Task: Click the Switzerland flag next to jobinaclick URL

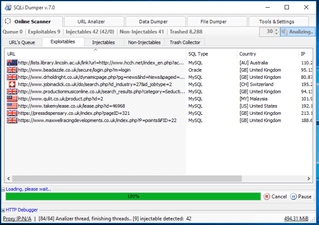Action: tap(12, 84)
